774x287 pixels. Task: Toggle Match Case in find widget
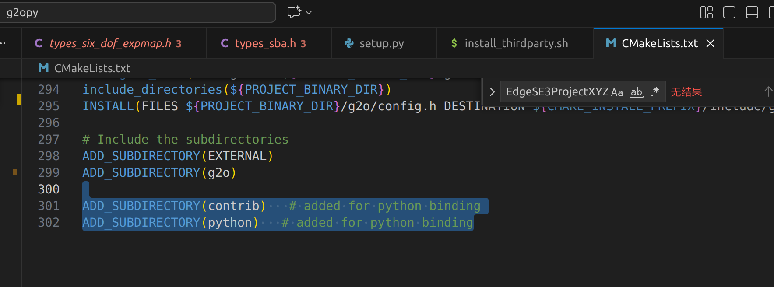tap(617, 92)
